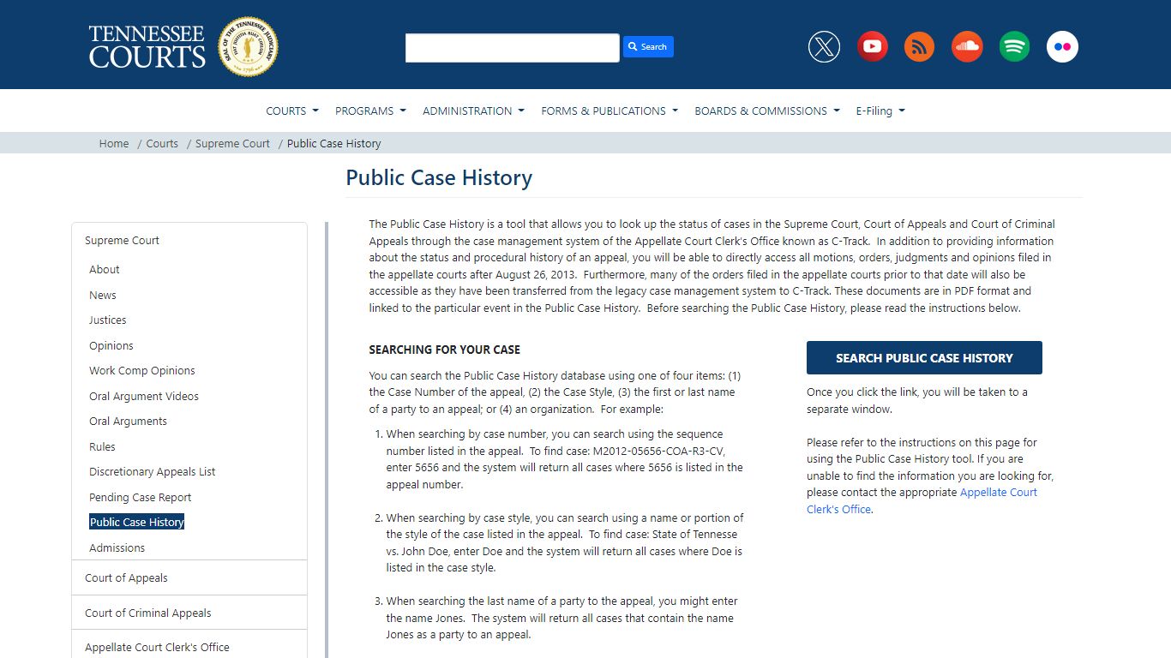Open the X (Twitter) social icon
This screenshot has width=1171, height=658.
tap(824, 46)
